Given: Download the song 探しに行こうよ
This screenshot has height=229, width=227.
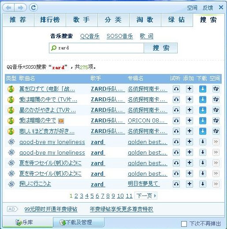Looking at the screenshot, I should tap(203, 184).
